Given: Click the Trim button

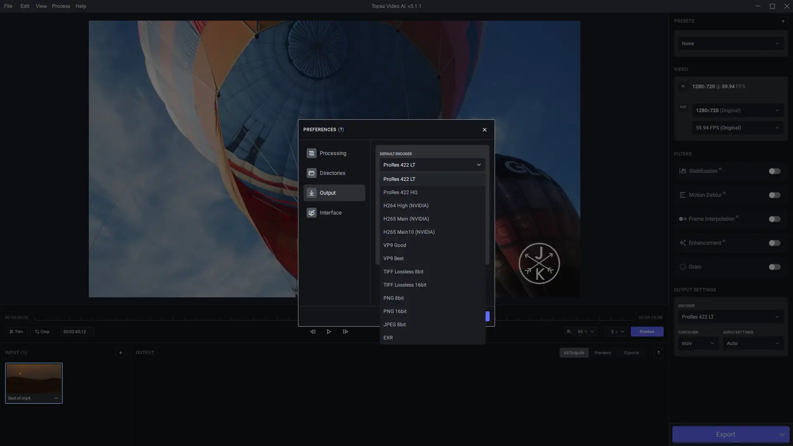Looking at the screenshot, I should (17, 332).
